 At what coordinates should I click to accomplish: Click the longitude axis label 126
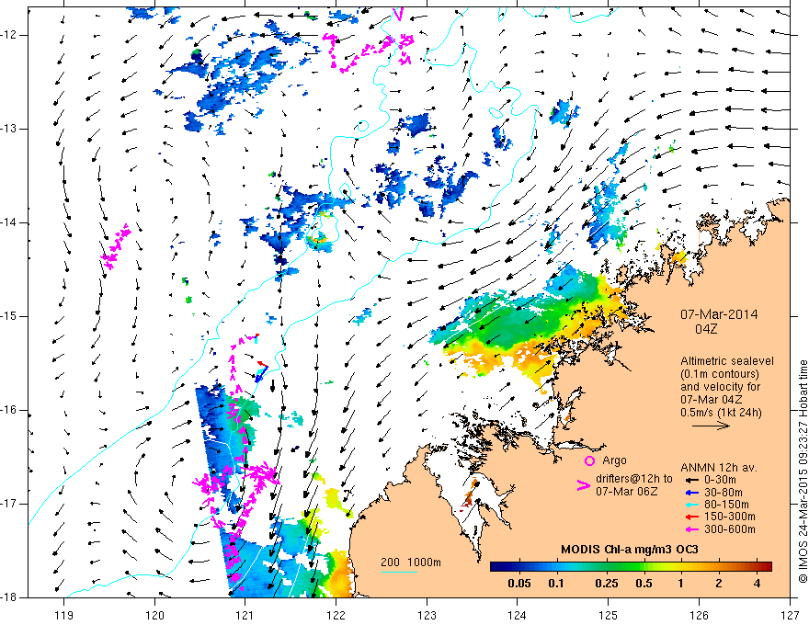[x=699, y=615]
